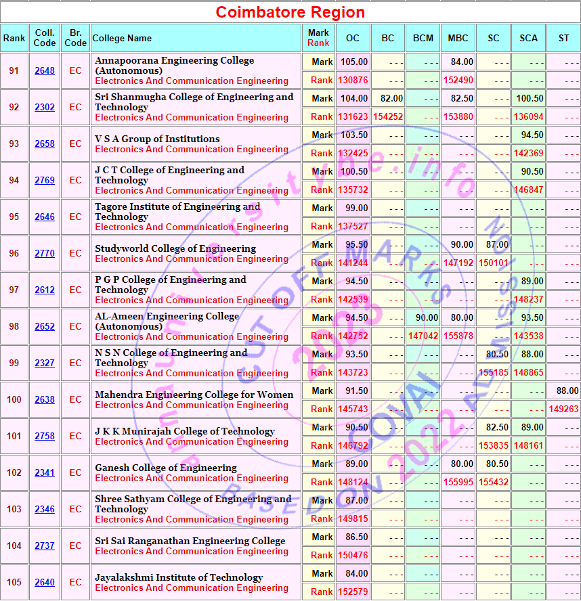Click code 2737 for Sri Sai Ranganathan
This screenshot has width=581, height=601.
coord(45,546)
